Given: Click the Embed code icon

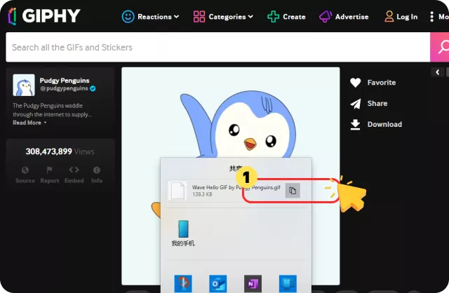Looking at the screenshot, I should coord(74,170).
